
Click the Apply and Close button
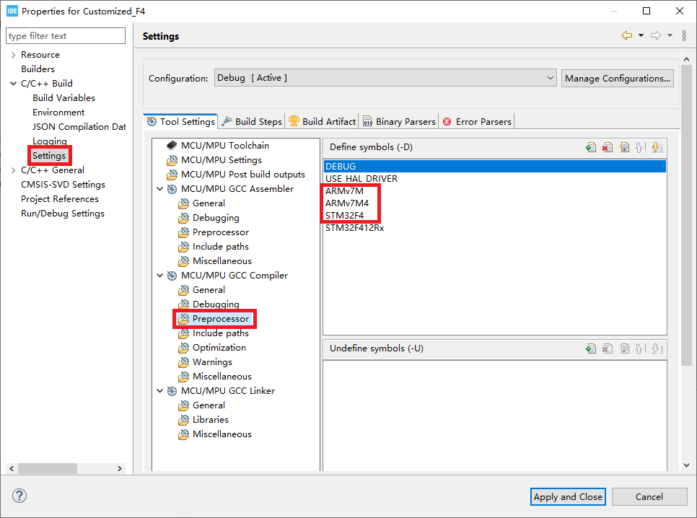[x=568, y=496]
